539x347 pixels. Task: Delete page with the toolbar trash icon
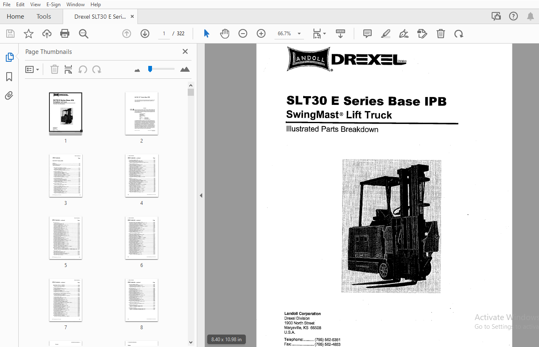pos(441,34)
